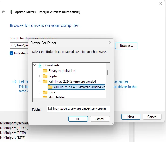Viewport: 166px width, 142px height.
Task: Confirm folder selection with OK
Action: pos(78,119)
